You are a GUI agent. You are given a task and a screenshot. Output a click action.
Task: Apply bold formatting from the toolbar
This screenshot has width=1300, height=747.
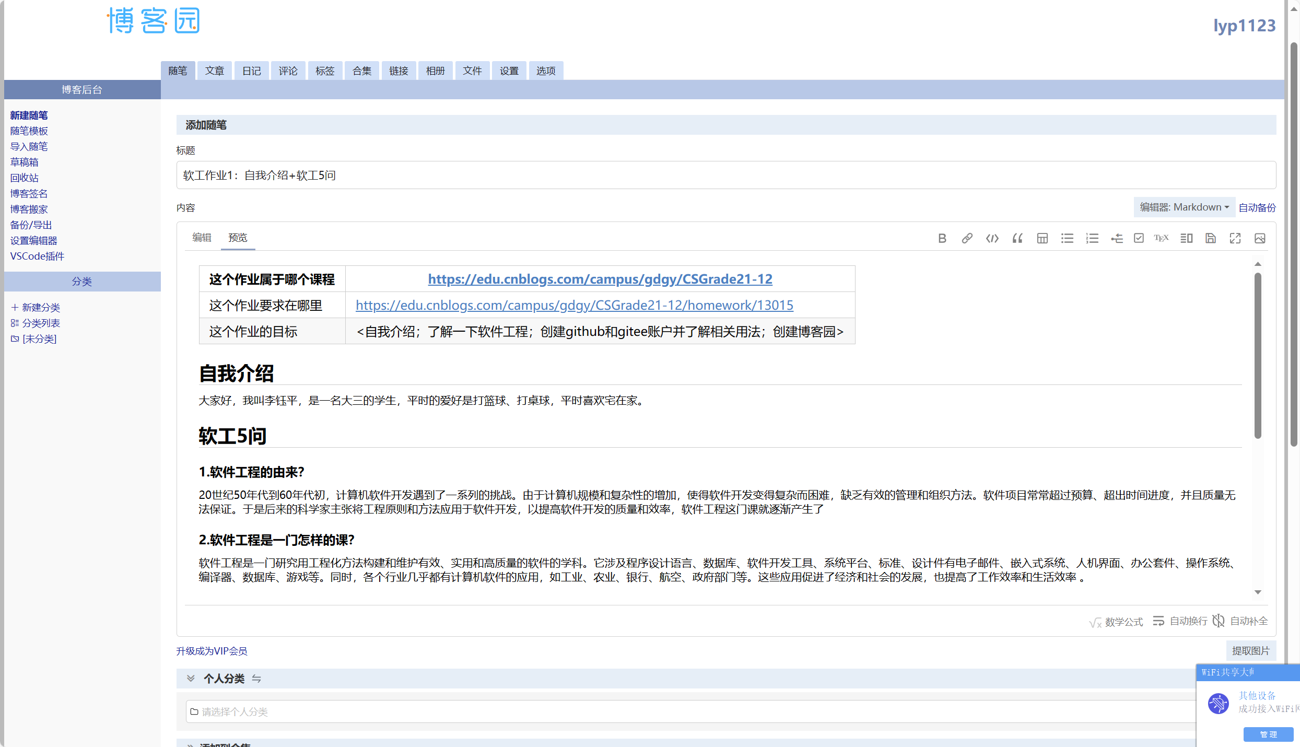coord(942,238)
